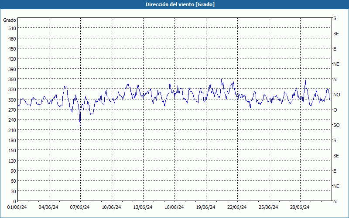Screen dimensions: 349x218
Task: Click the 0 label at the axis origin
Action: coord(15,201)
